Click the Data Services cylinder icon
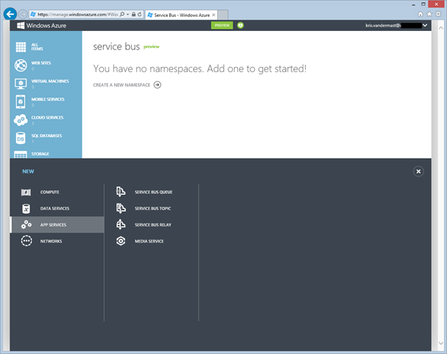The width and height of the screenshot is (447, 354). coord(26,209)
